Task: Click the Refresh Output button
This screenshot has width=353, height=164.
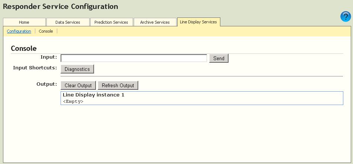Action: (118, 85)
